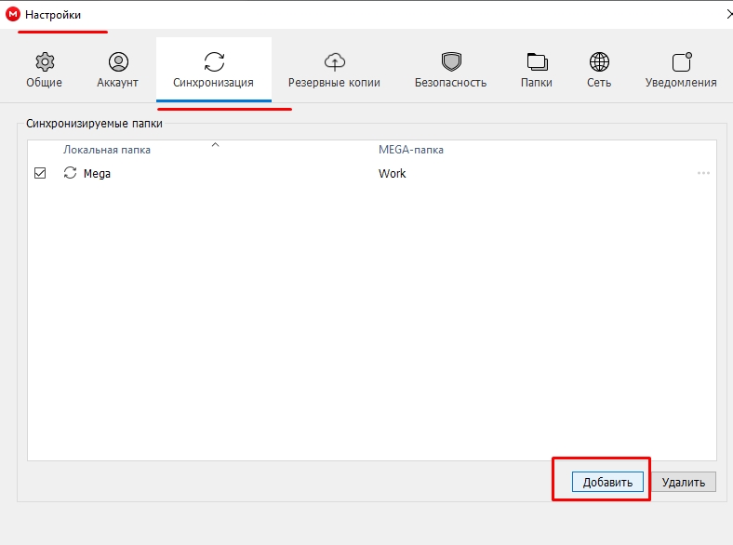Open the General settings gear icon
This screenshot has height=545, width=733.
[x=44, y=62]
